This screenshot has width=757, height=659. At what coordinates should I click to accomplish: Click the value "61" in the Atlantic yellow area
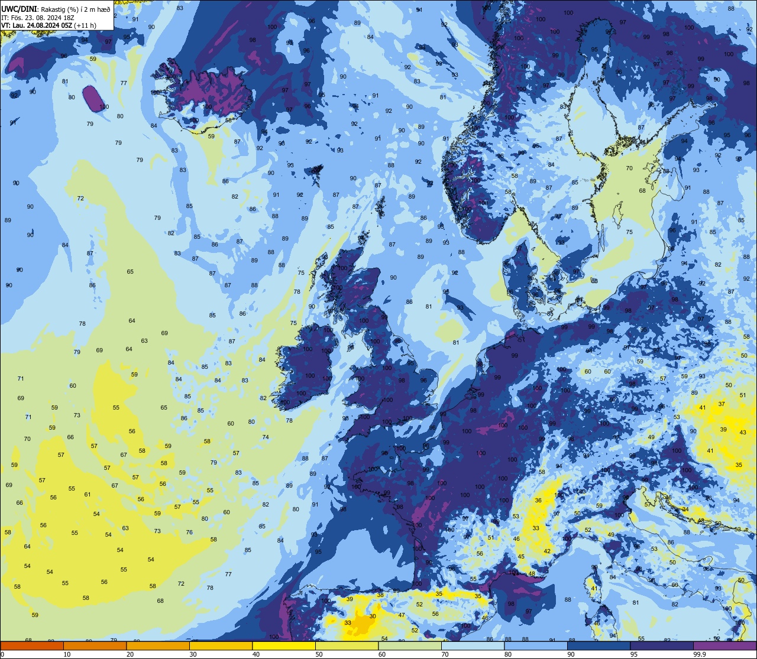[x=88, y=495]
